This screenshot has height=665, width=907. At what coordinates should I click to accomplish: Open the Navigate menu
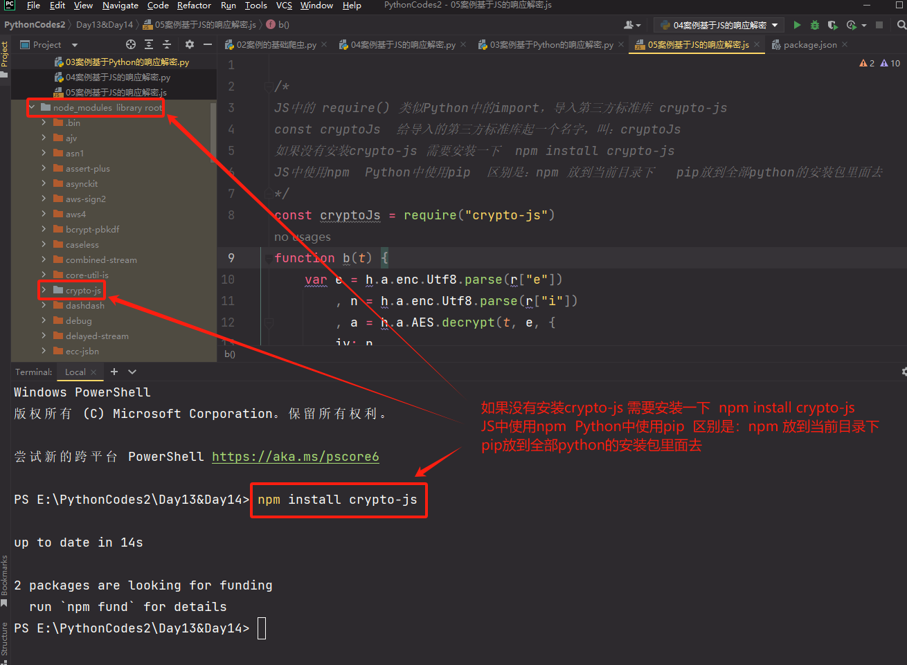(120, 6)
